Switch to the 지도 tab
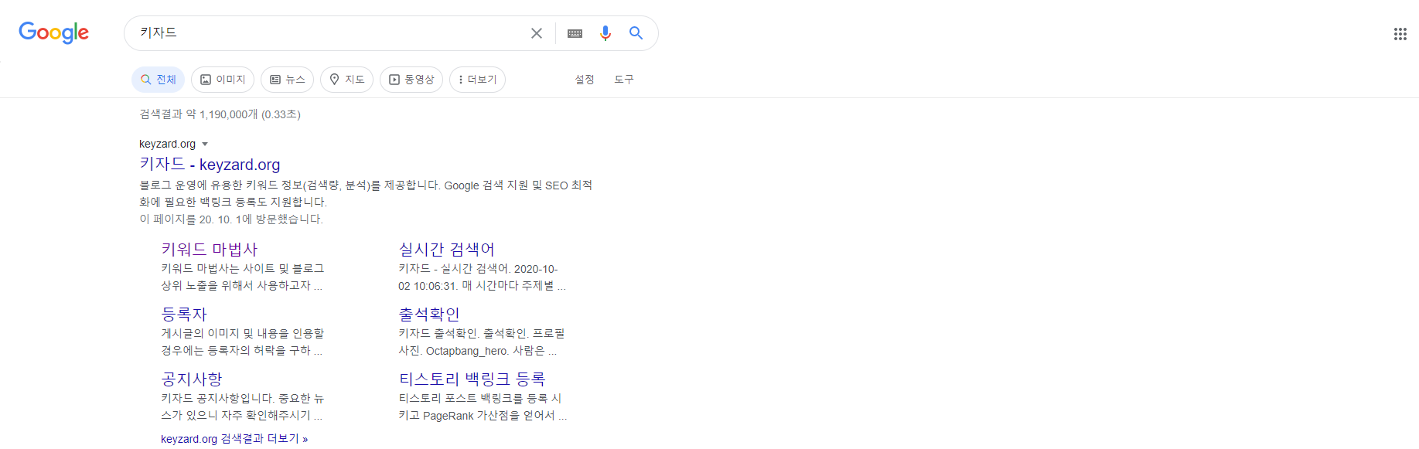The image size is (1419, 449). click(346, 80)
